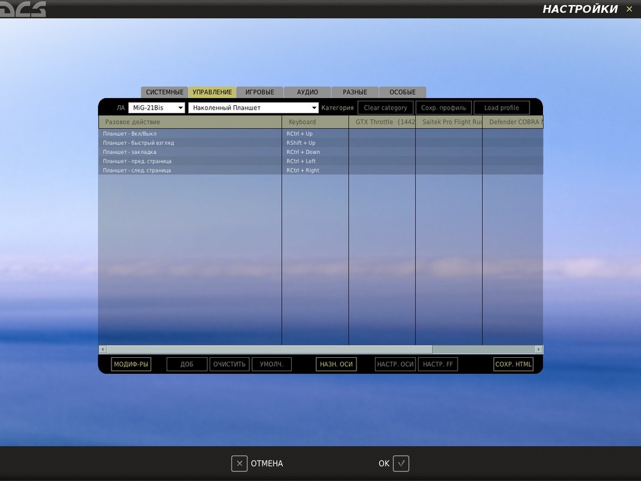Click the X icon beside ОТМЕНА

tap(239, 463)
